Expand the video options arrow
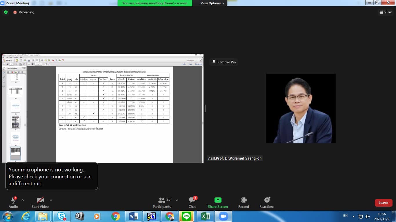Image resolution: width=396 pixels, height=222 pixels. (51, 200)
